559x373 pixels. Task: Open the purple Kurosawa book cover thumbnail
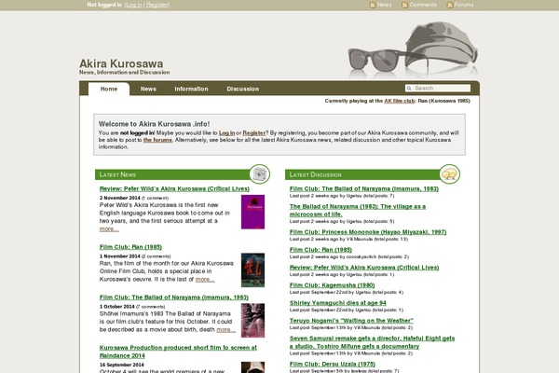(x=252, y=212)
